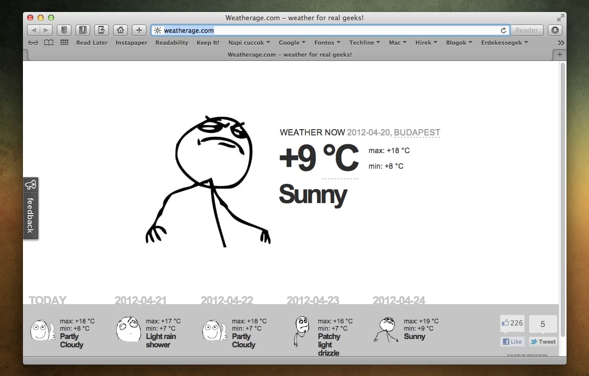
Task: Click Facebook Like button
Action: click(512, 342)
